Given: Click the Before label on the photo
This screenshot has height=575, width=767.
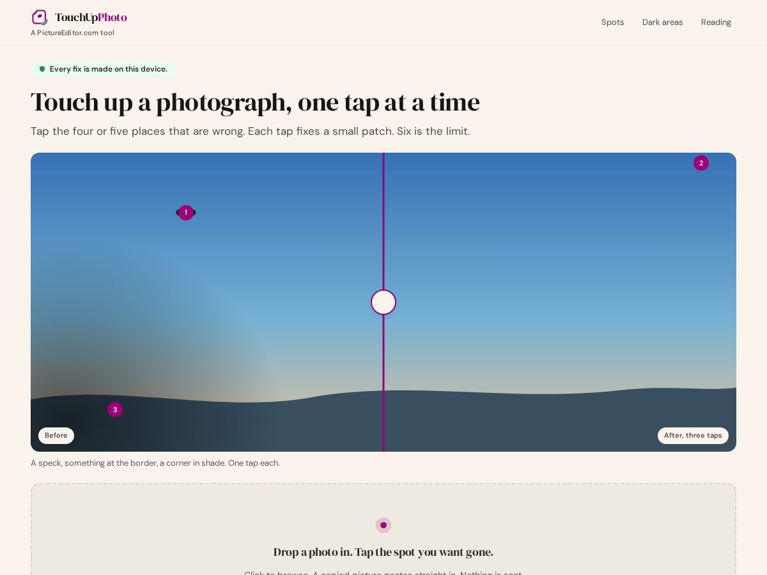Looking at the screenshot, I should coord(56,436).
